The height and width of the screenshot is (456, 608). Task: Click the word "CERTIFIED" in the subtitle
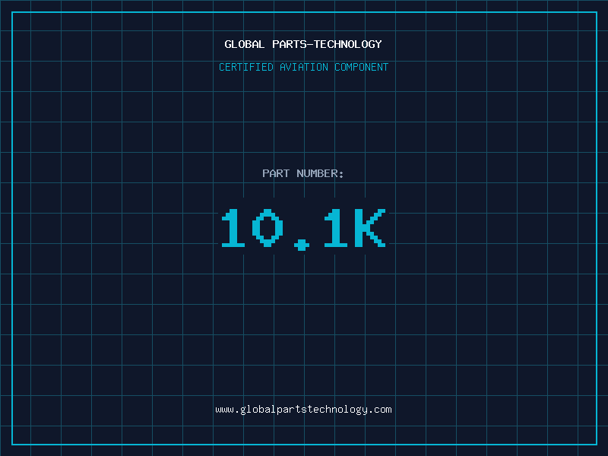pyautogui.click(x=246, y=67)
